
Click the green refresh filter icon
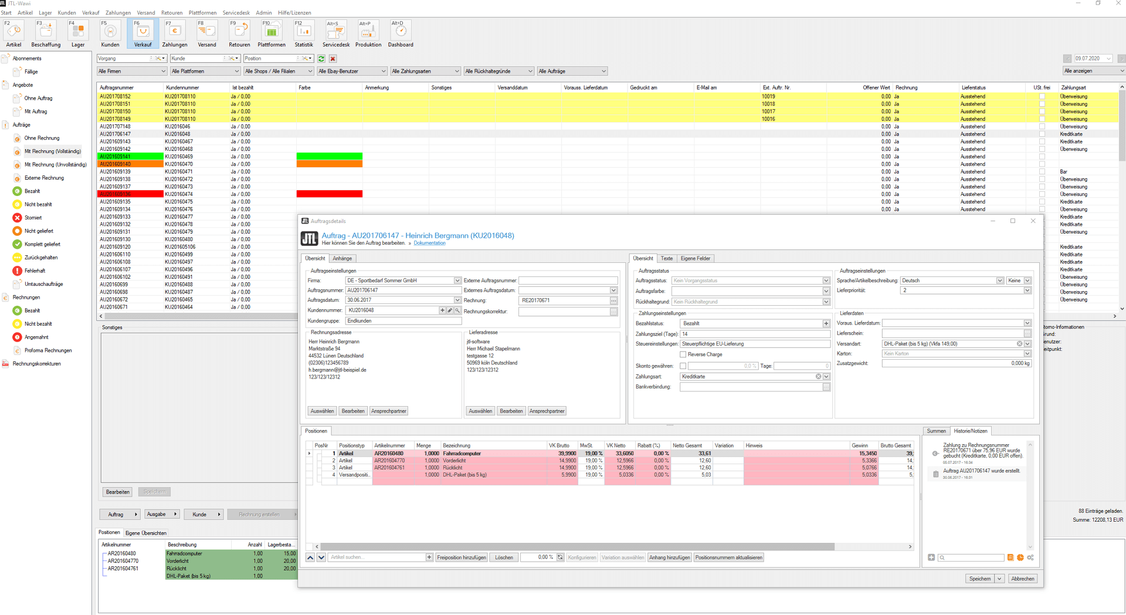[x=321, y=59]
